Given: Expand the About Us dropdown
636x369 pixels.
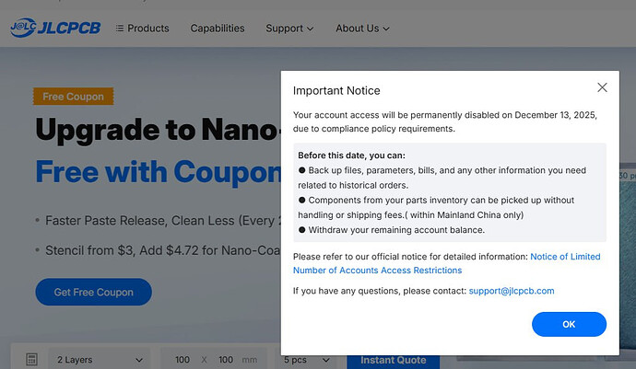Looking at the screenshot, I should 363,29.
